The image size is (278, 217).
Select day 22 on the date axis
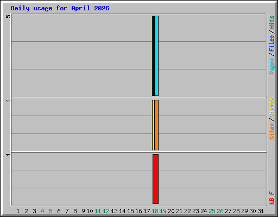[187, 211]
